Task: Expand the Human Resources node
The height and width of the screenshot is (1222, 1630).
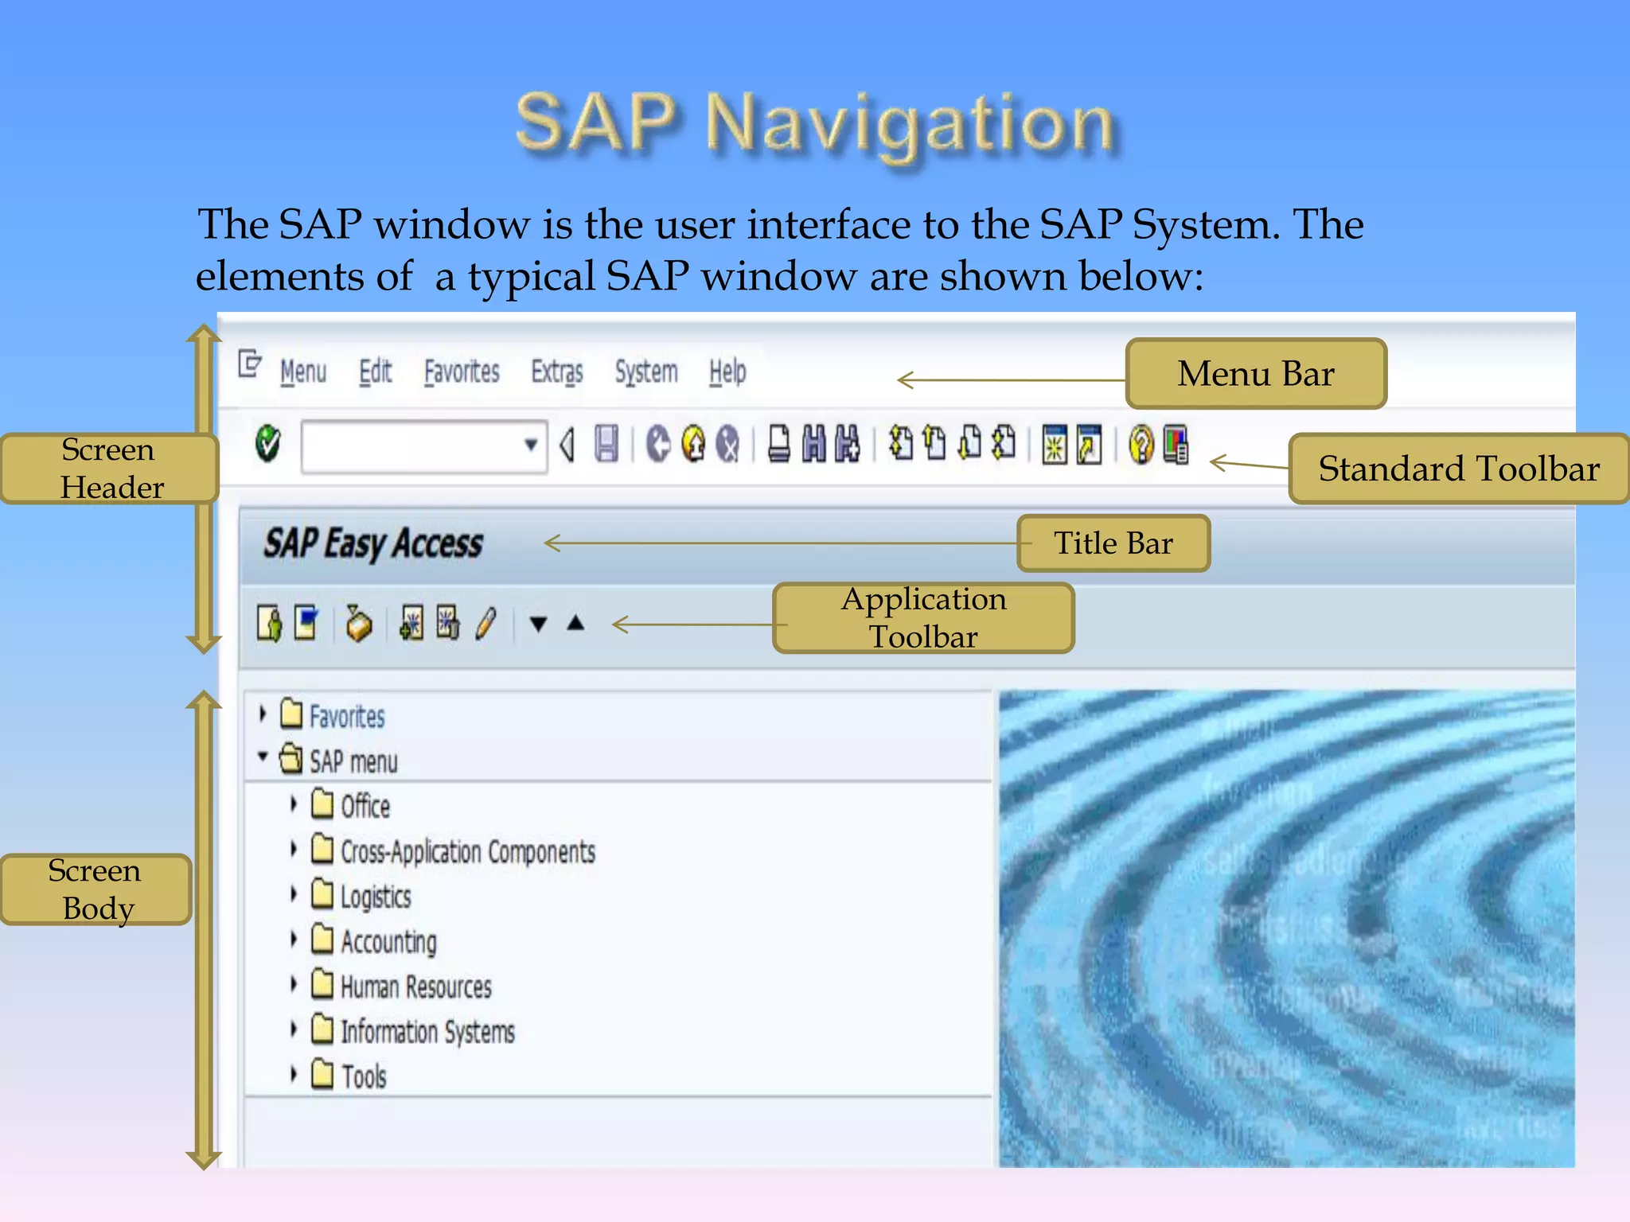Action: (294, 984)
